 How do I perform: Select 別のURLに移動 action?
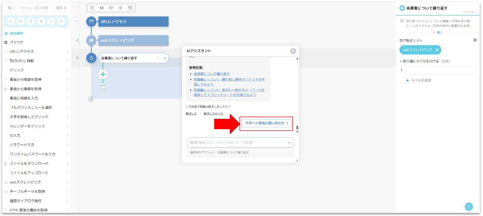(22, 61)
